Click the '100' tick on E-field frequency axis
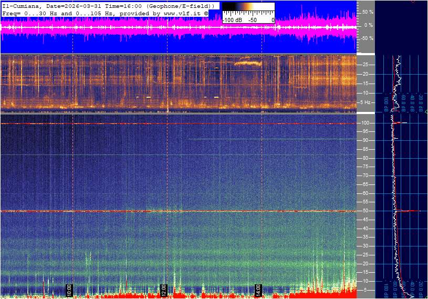Screen dimensions: 428x299 [x=366, y=123]
